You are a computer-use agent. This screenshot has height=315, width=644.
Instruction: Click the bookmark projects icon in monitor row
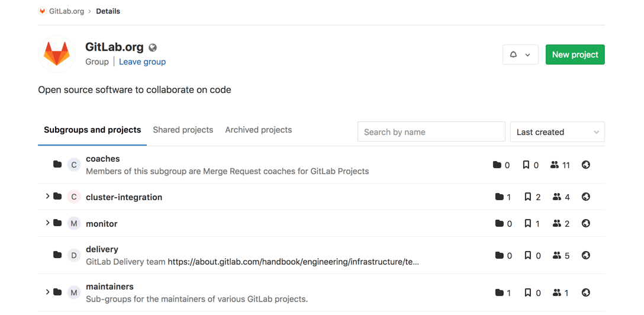pos(528,223)
